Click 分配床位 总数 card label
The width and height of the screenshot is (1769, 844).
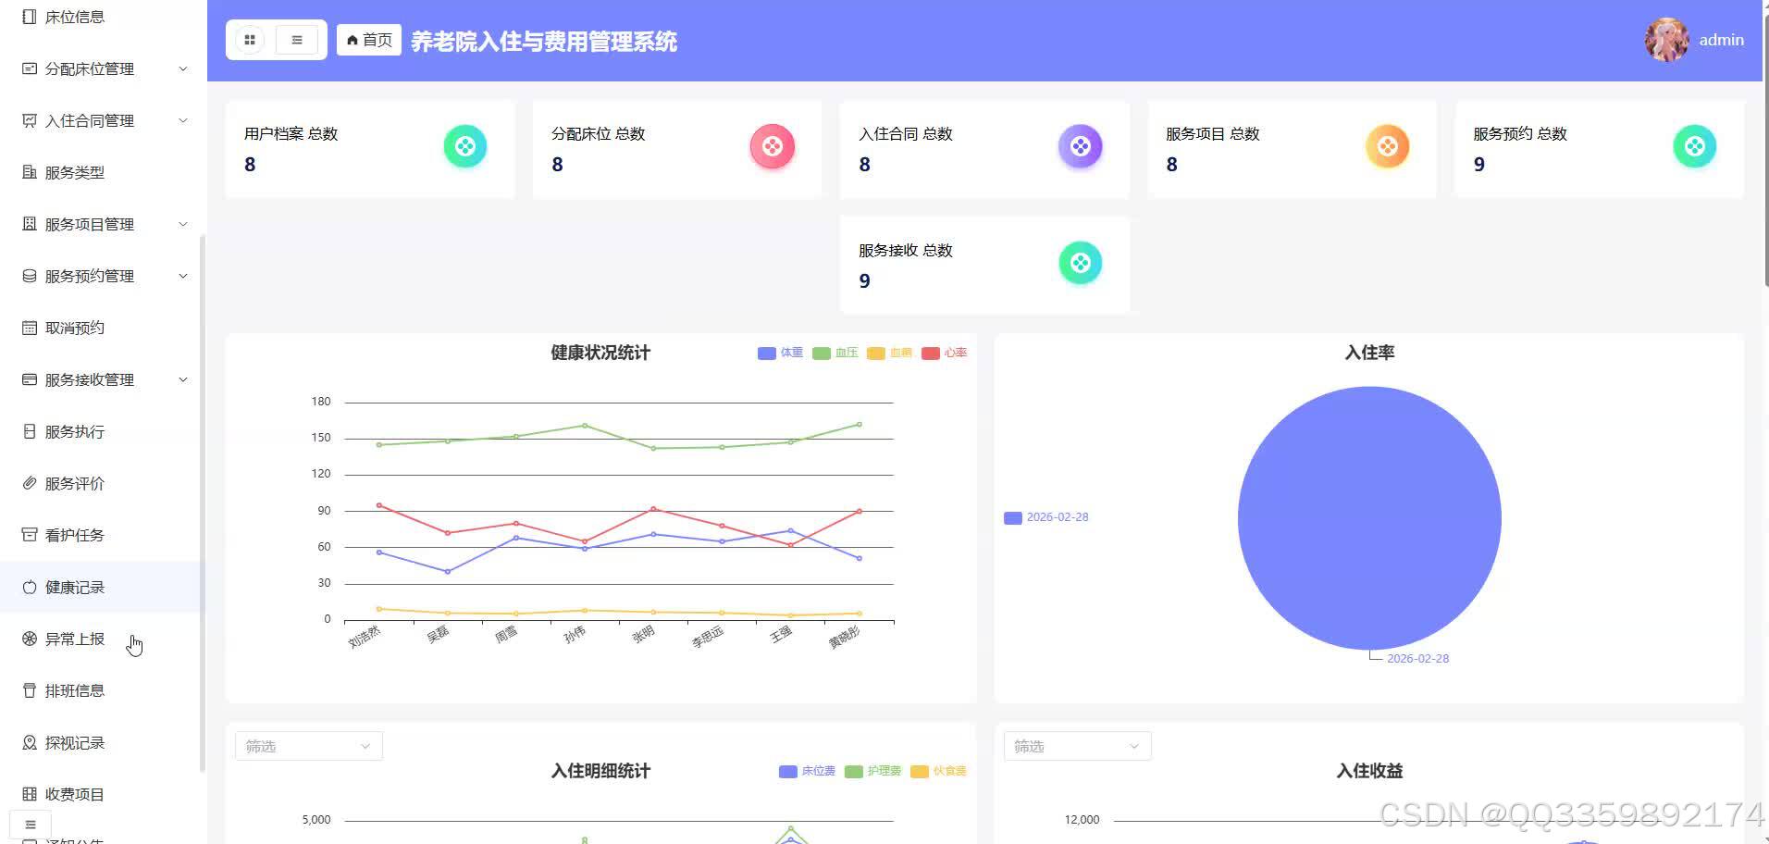(598, 133)
